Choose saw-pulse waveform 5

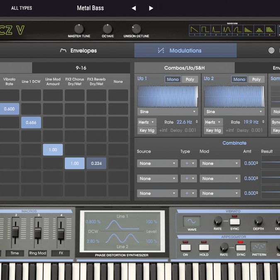coord(238,30)
